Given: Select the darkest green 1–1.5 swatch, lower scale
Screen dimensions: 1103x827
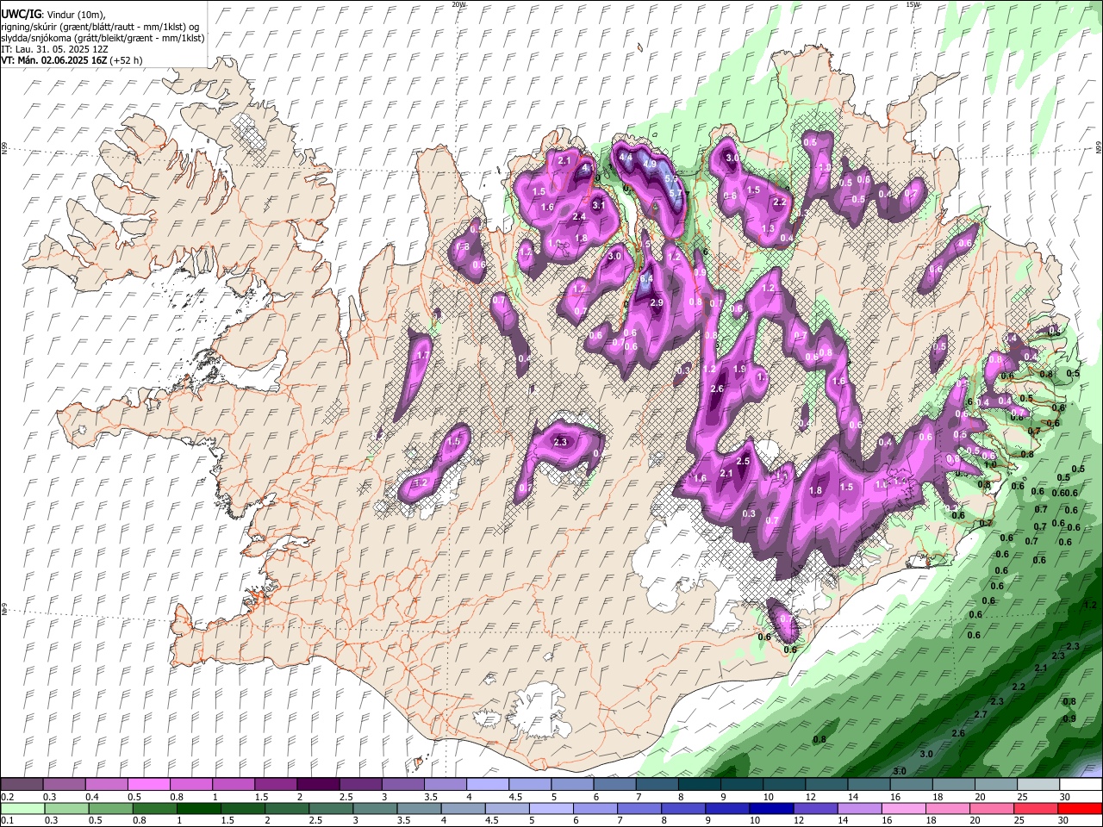Looking at the screenshot, I should 198,809.
